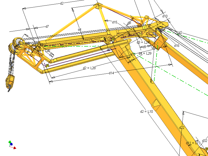The width and height of the screenshot is (208, 156).
Task: Click the XYZ coordinate axis triad
Action: pos(11,145)
